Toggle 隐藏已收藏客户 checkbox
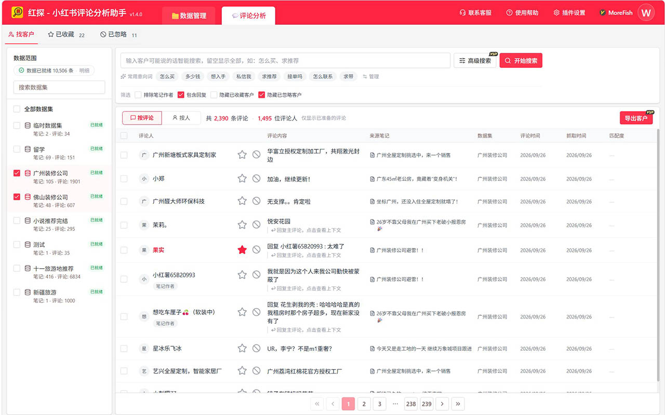665x415 pixels. point(214,95)
